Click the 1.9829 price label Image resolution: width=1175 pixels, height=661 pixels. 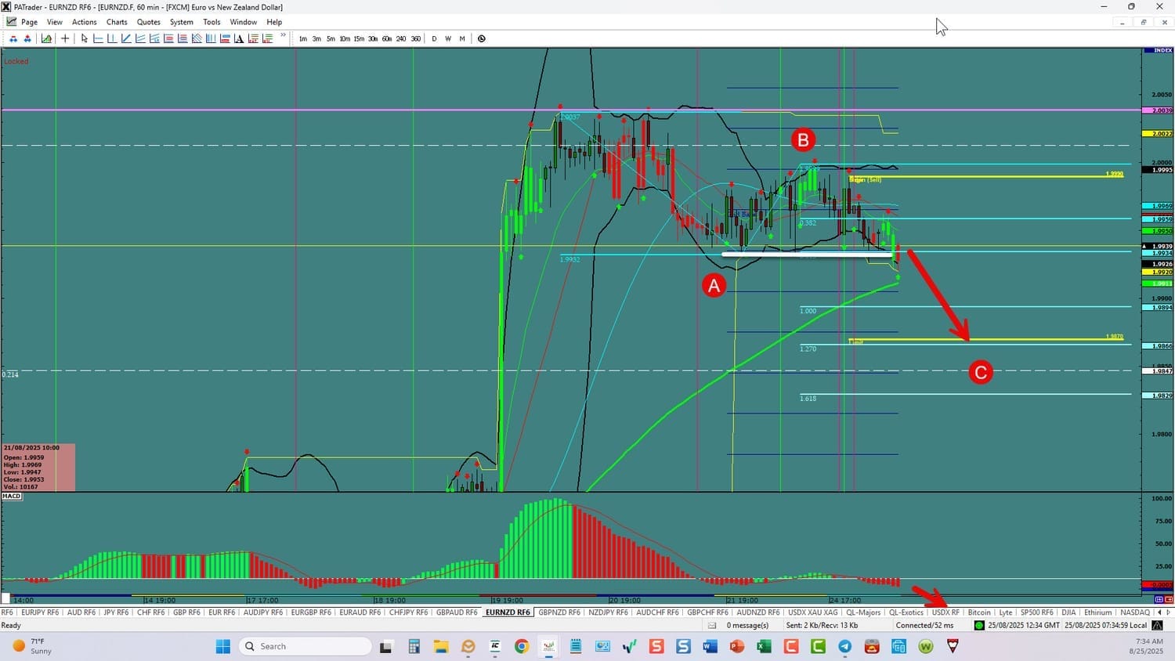(x=1158, y=396)
